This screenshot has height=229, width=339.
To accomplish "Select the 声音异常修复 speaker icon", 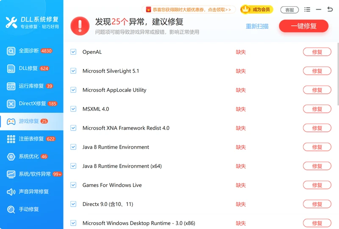I will pyautogui.click(x=11, y=192).
